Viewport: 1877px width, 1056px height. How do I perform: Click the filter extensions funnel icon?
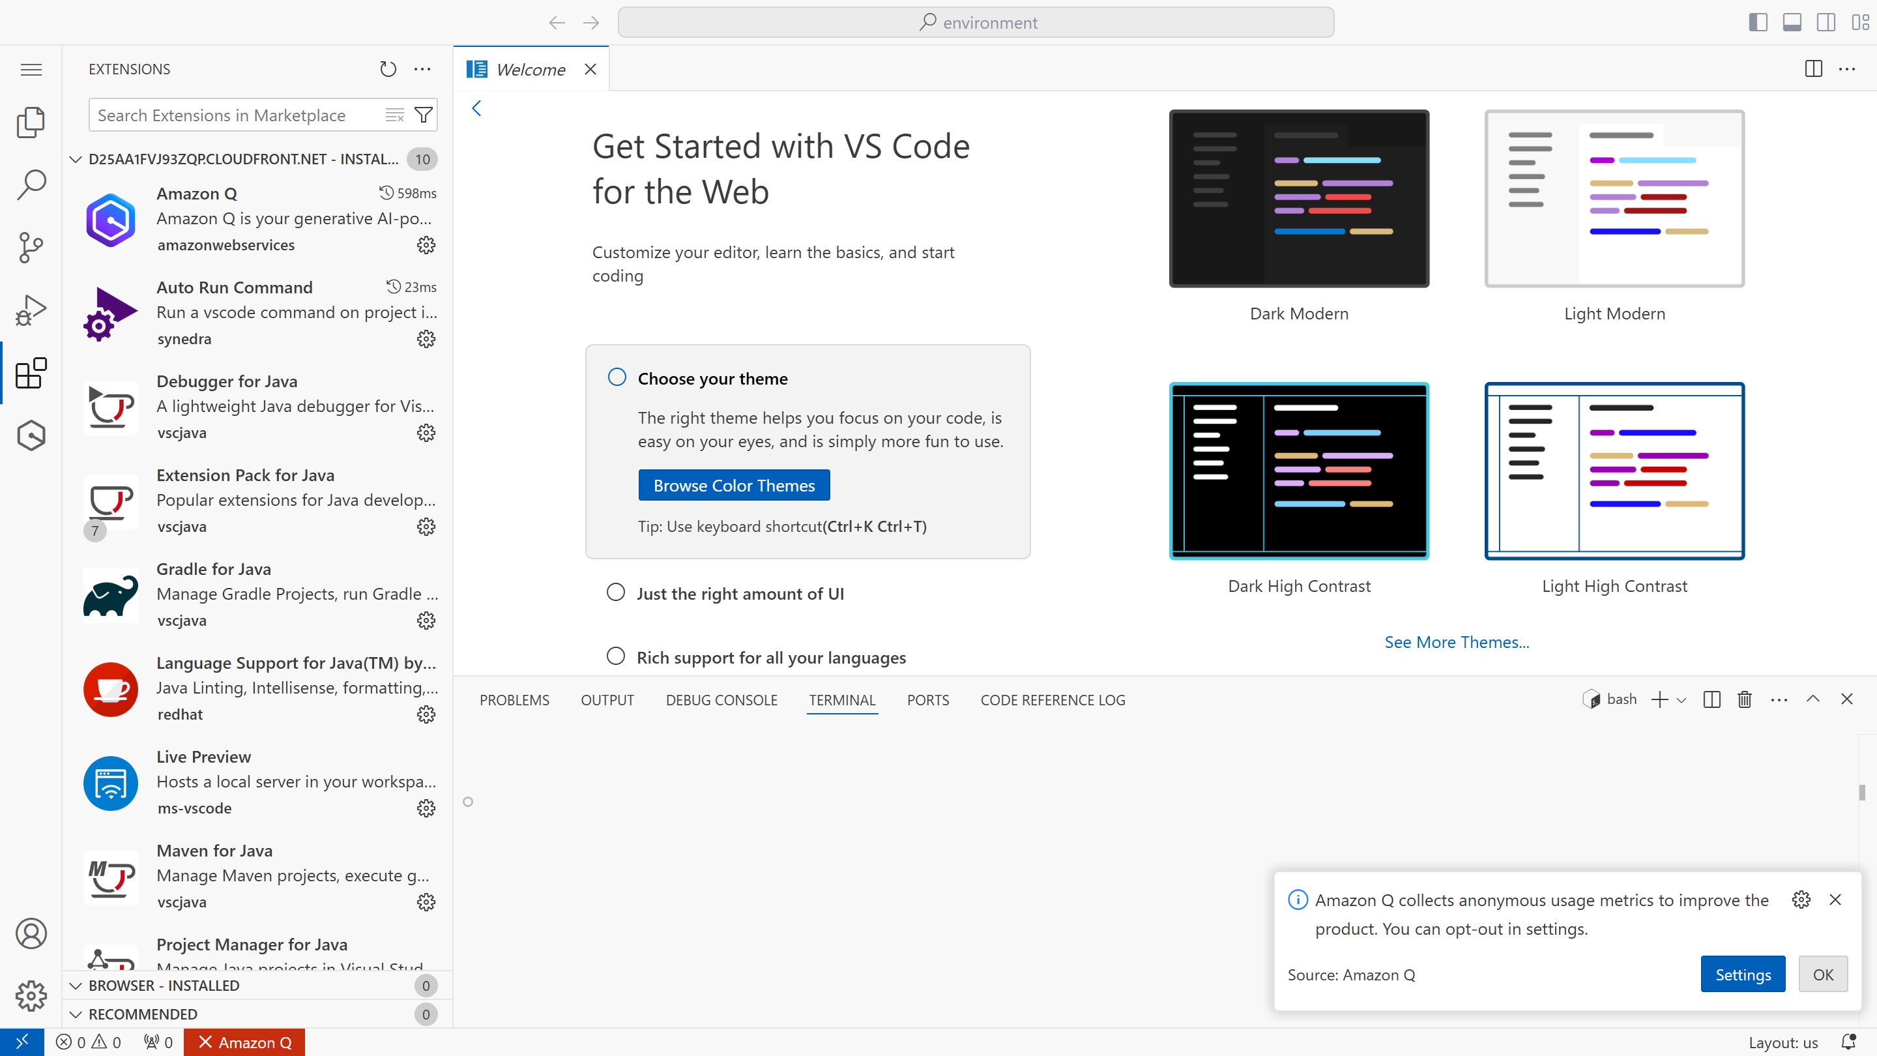[x=424, y=115]
